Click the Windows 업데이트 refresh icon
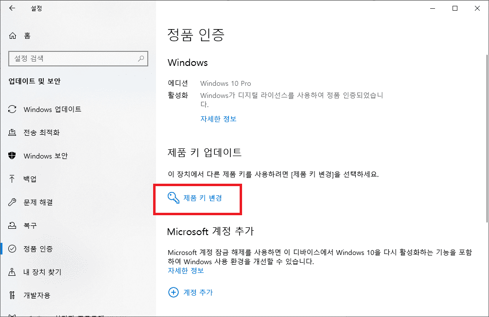This screenshot has width=489, height=317. pos(12,109)
